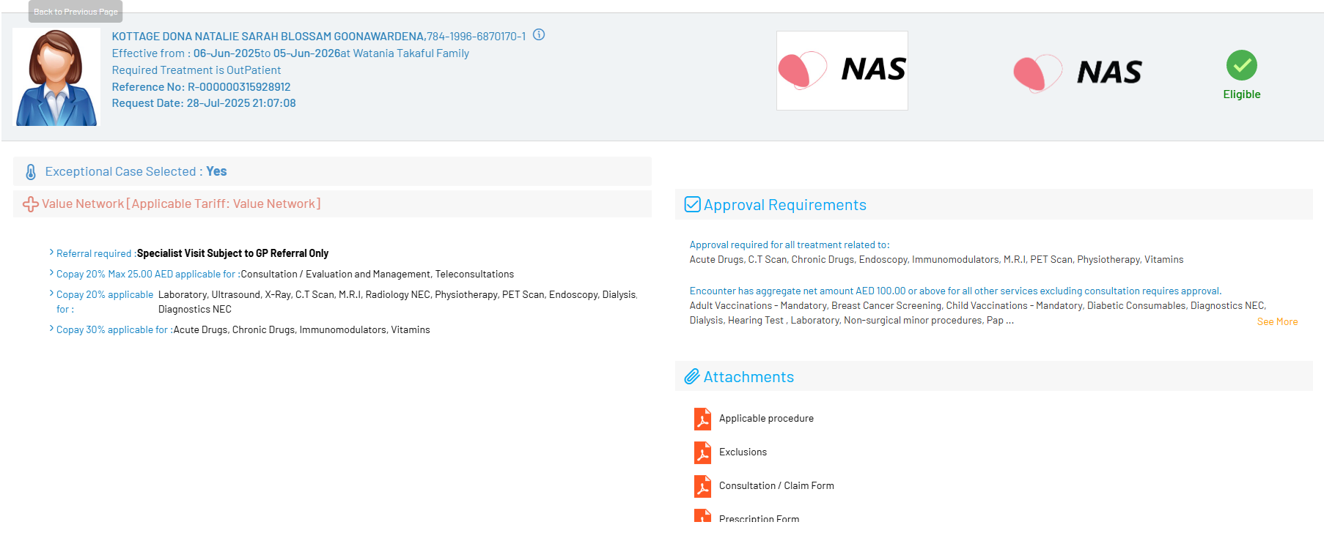Open the Exclusions PDF icon
The image size is (1324, 541).
(702, 452)
